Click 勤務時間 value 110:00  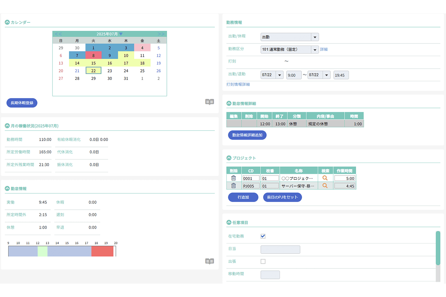click(x=45, y=140)
